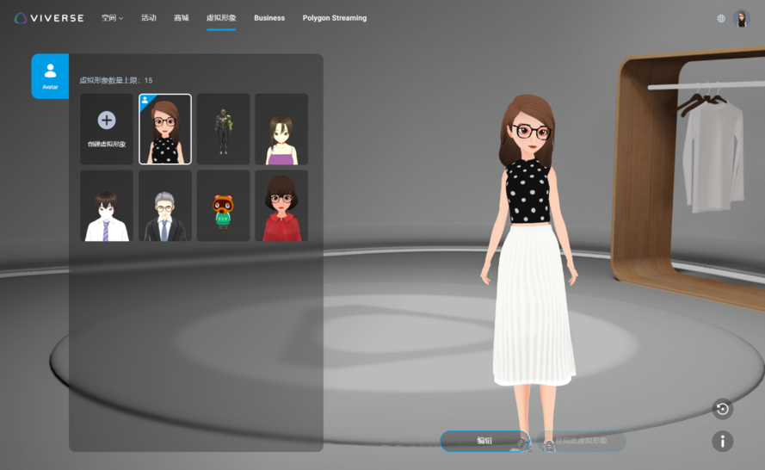This screenshot has height=470, width=765.
Task: Open the Business menu item
Action: (269, 18)
